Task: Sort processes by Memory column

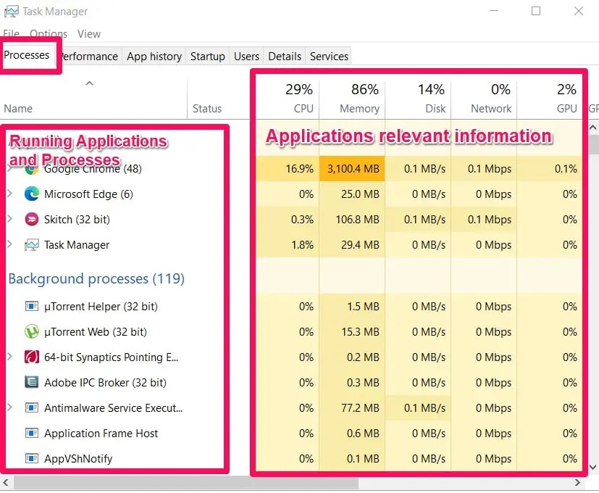Action: coord(352,99)
